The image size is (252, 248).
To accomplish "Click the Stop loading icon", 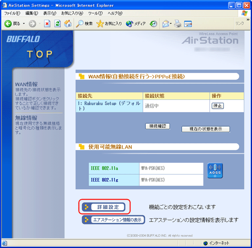I will pyautogui.click(x=47, y=24).
